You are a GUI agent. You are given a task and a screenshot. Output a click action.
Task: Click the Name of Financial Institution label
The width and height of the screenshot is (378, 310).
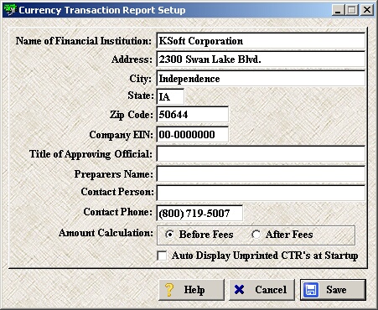click(x=84, y=41)
